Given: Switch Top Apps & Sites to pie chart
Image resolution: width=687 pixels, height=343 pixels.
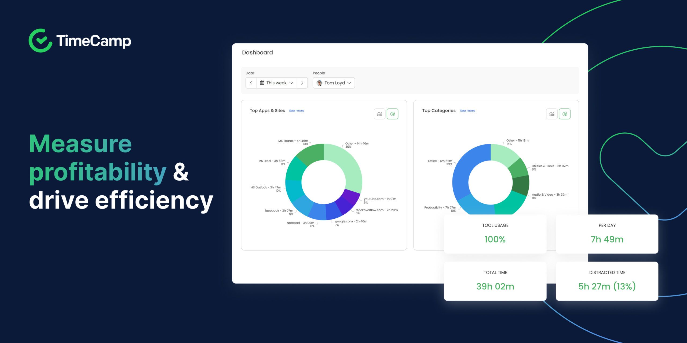Looking at the screenshot, I should coord(392,114).
